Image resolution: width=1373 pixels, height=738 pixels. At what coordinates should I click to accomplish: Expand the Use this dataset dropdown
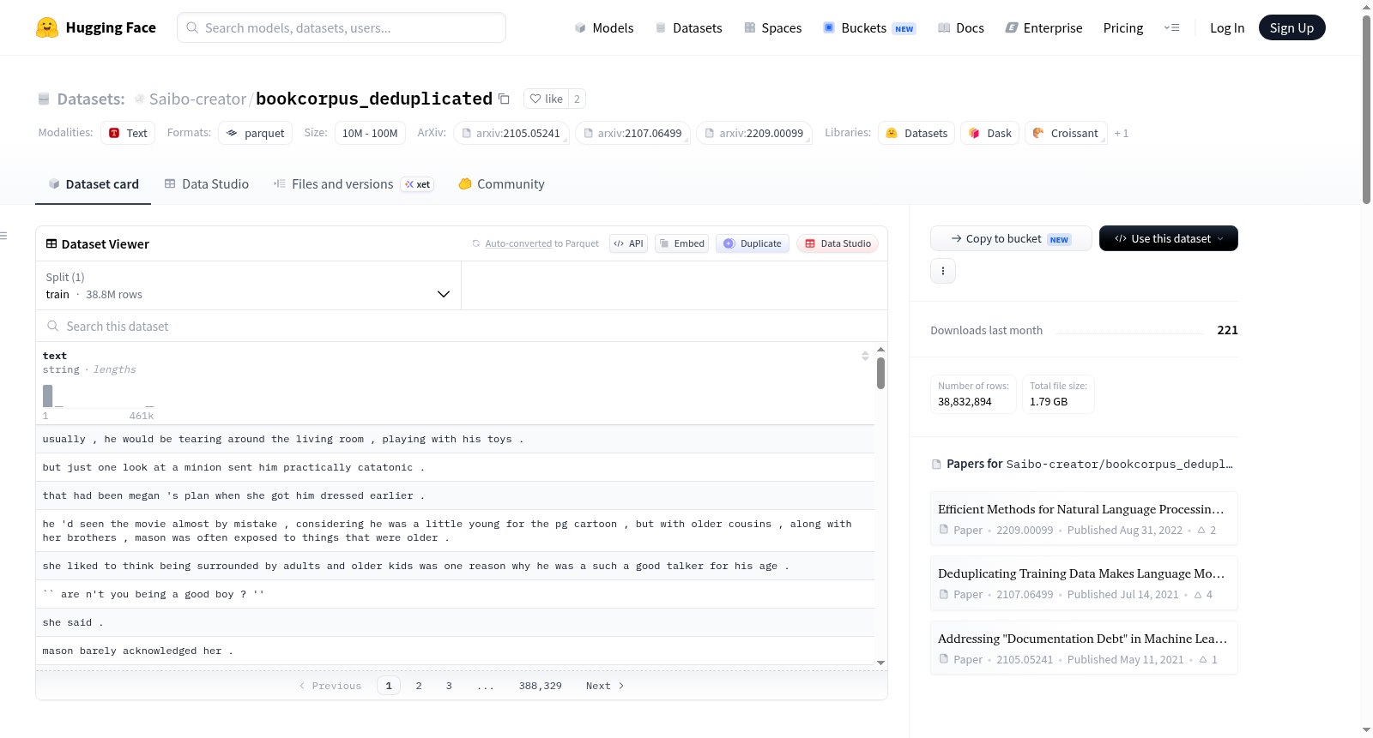(x=1168, y=238)
